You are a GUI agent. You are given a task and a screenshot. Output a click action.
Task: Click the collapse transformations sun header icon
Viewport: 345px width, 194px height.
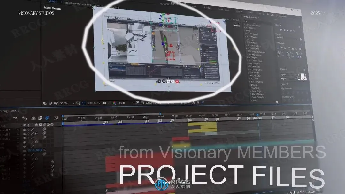pos(29,125)
